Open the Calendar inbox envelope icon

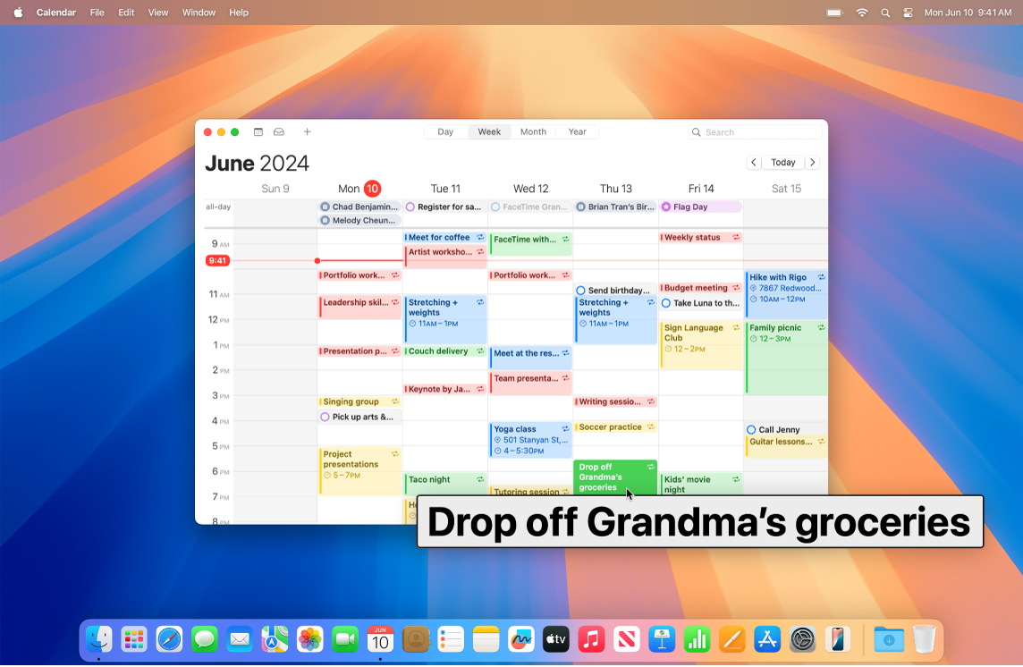pos(279,131)
